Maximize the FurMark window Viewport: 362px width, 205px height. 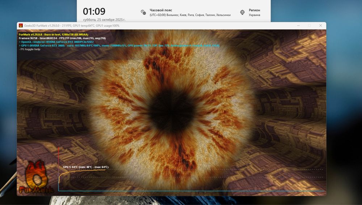pyautogui.click(x=310, y=26)
